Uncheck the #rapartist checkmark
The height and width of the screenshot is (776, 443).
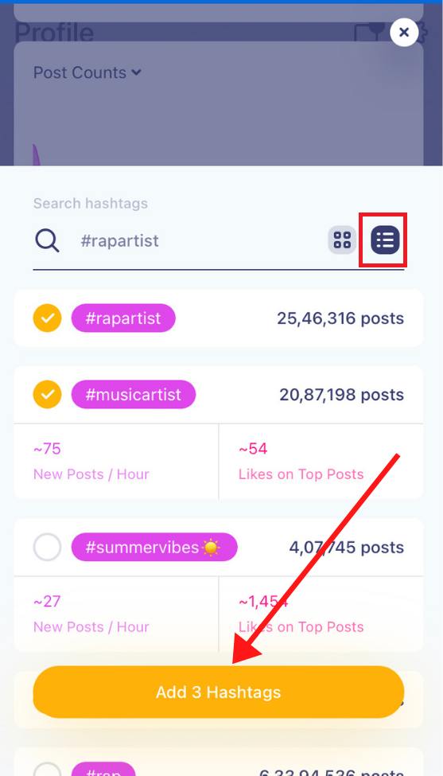coord(48,318)
